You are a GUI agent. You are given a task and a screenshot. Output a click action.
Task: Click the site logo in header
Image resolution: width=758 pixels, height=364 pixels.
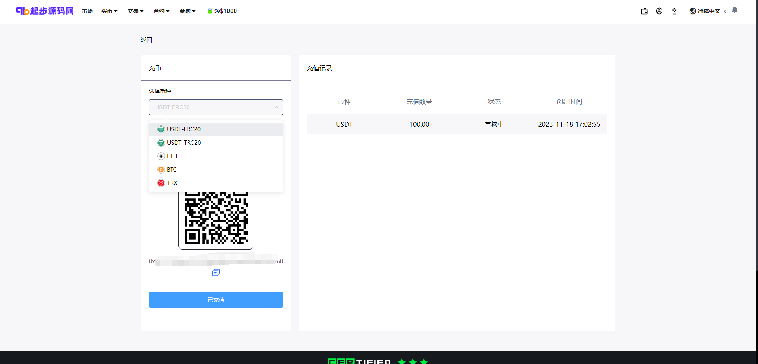tap(45, 11)
